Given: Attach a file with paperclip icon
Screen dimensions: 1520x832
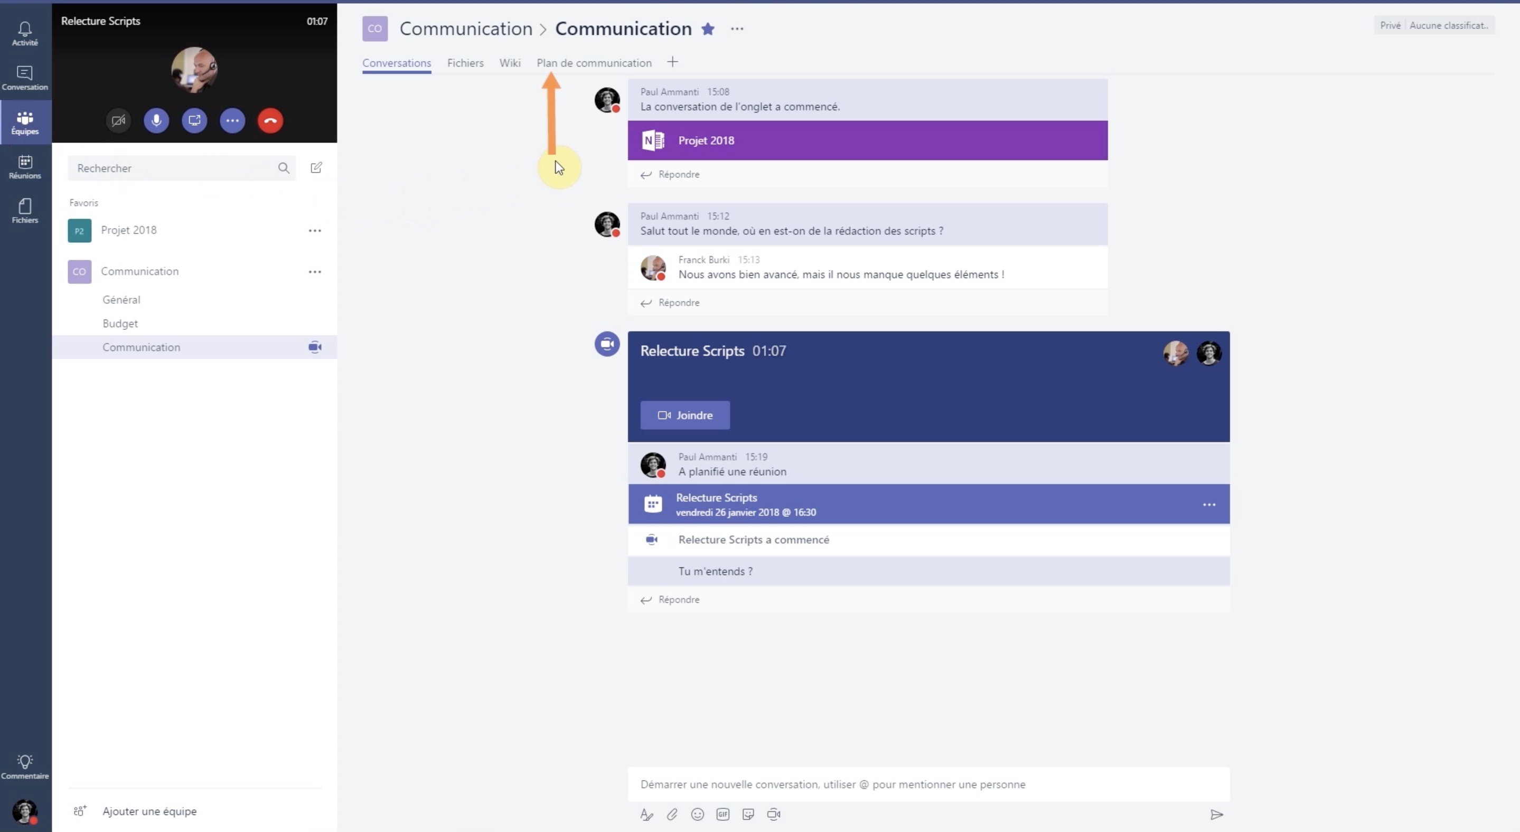Looking at the screenshot, I should [x=672, y=814].
